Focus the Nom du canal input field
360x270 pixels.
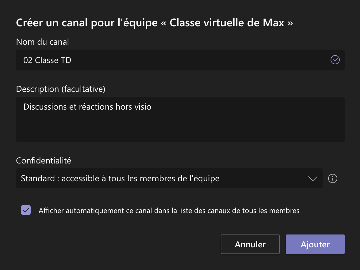180,60
